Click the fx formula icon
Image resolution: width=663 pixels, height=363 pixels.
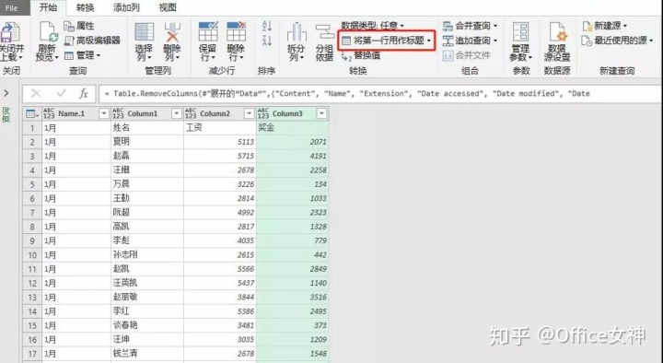(x=84, y=93)
